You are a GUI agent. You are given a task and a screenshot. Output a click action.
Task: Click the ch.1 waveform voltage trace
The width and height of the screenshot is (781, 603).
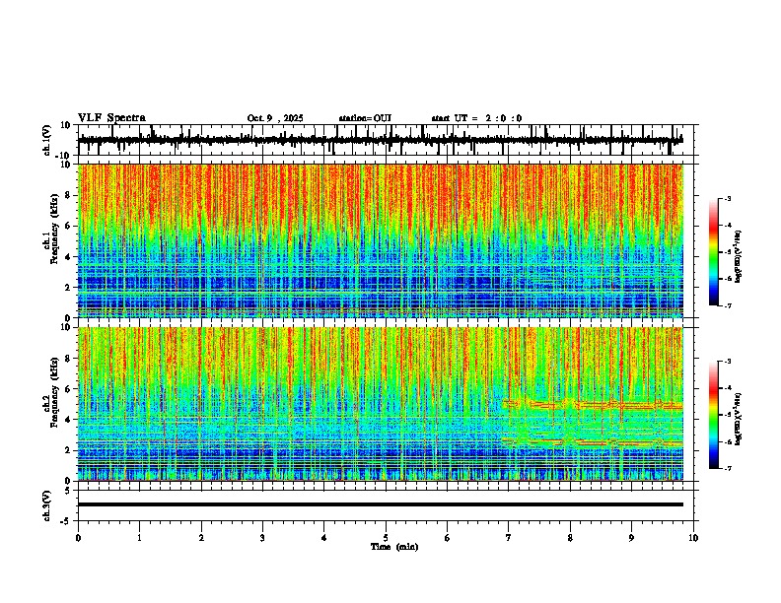381,140
